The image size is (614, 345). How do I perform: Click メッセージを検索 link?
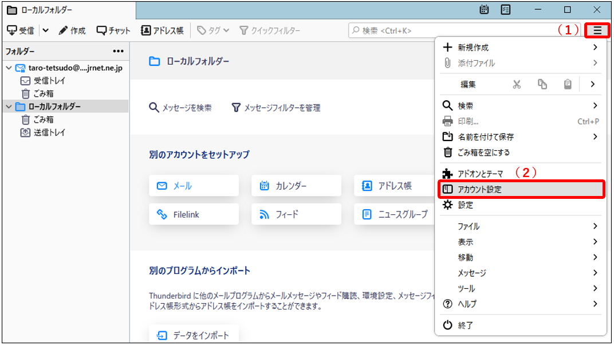[180, 107]
